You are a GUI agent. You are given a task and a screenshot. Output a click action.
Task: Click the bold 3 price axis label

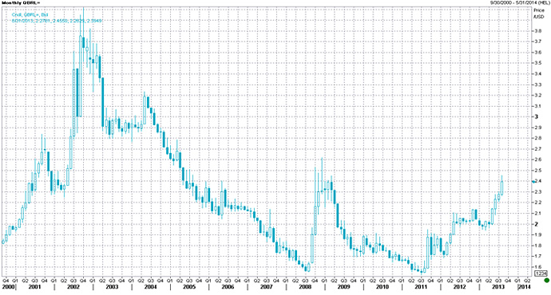tap(537, 117)
